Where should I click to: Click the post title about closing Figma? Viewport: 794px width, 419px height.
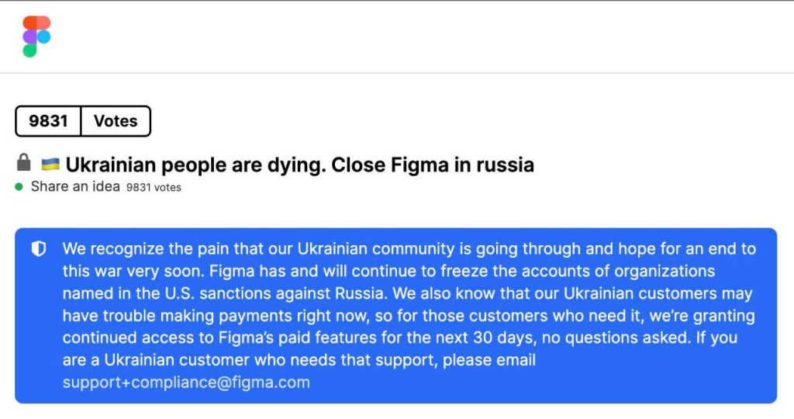[x=300, y=164]
